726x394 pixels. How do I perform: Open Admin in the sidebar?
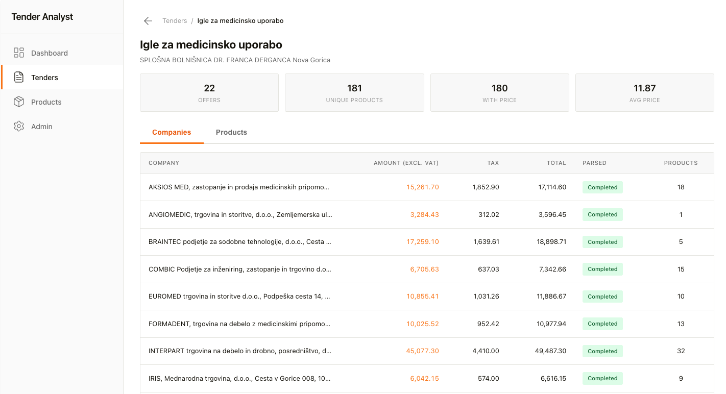pyautogui.click(x=62, y=127)
